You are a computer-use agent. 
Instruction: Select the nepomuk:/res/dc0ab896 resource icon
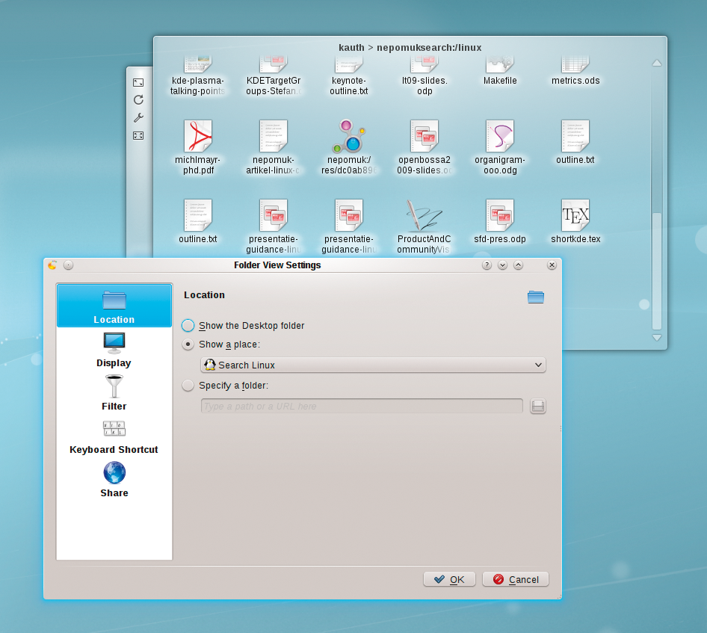348,136
